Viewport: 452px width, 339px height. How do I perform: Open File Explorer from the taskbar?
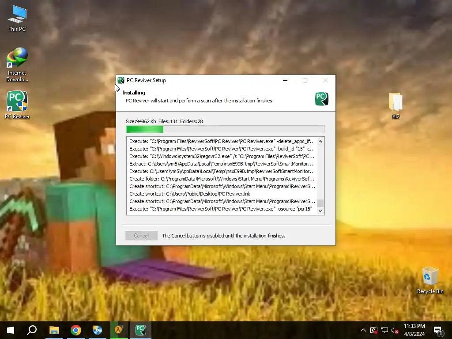(54, 330)
